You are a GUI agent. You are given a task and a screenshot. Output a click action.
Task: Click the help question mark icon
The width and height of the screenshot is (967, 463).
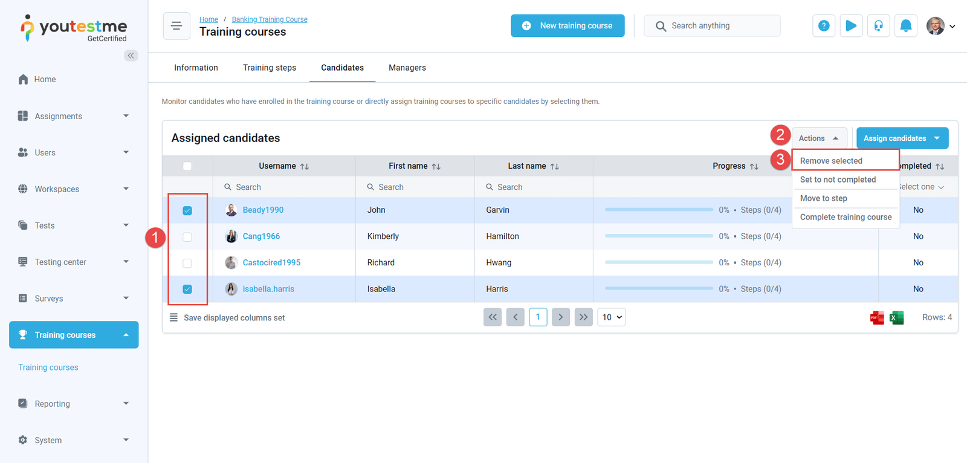point(823,26)
